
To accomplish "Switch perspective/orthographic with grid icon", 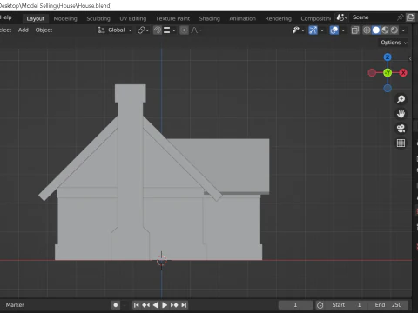I will point(401,143).
